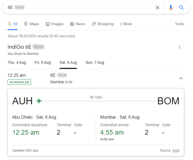Viewport: 193px width, 160px height.
Task: Open the three-dot options for the IndiGo flight
Action: [179, 48]
